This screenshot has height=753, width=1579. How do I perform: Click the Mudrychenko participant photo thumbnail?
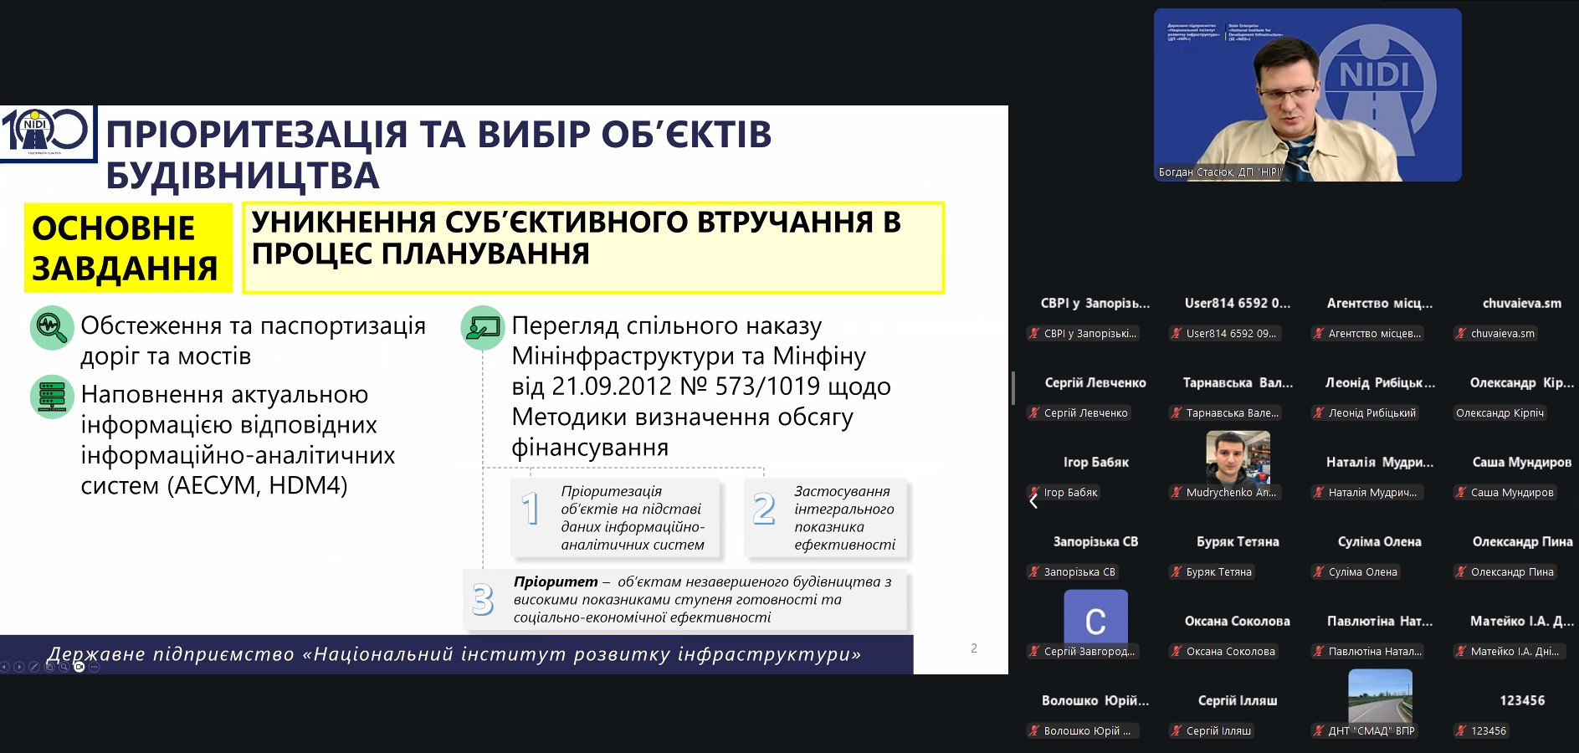coord(1238,457)
